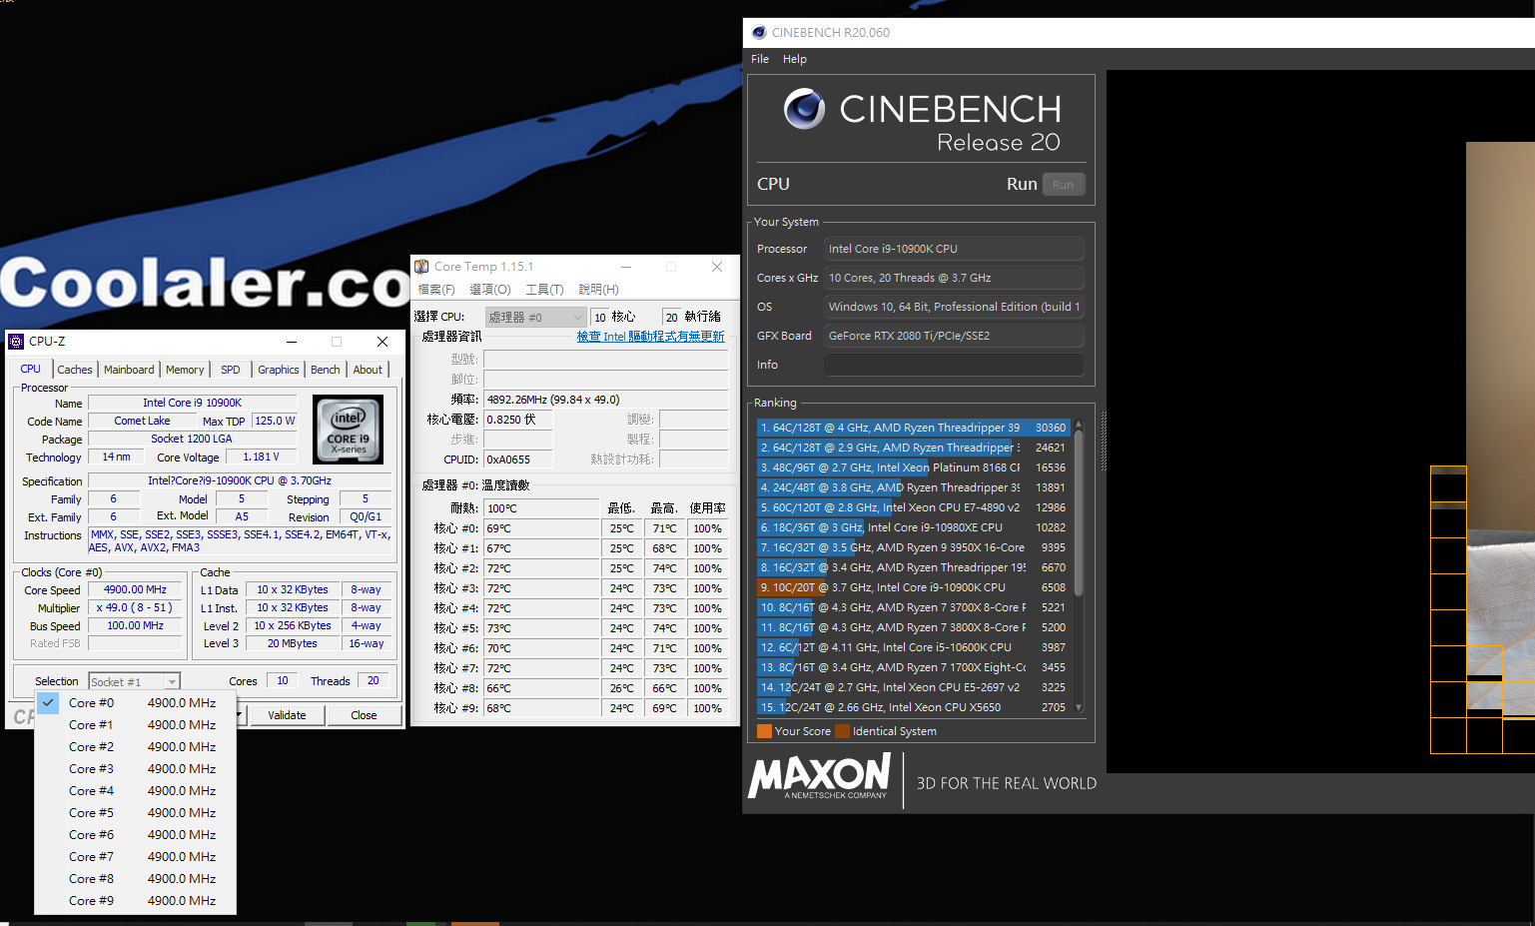
Task: Click the 0.8250 core voltage value in Core Temp
Action: coord(517,420)
